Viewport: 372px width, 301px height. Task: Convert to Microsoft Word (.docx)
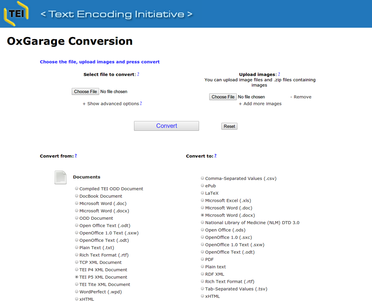202,215
